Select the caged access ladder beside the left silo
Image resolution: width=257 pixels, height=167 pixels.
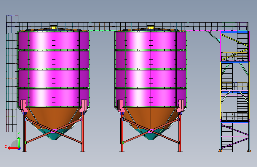12,74
